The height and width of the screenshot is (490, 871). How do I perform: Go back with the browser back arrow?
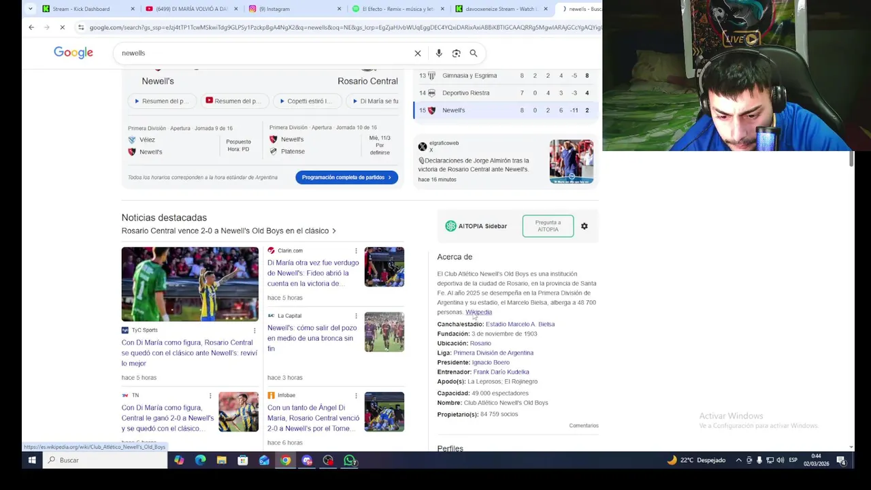point(31,27)
